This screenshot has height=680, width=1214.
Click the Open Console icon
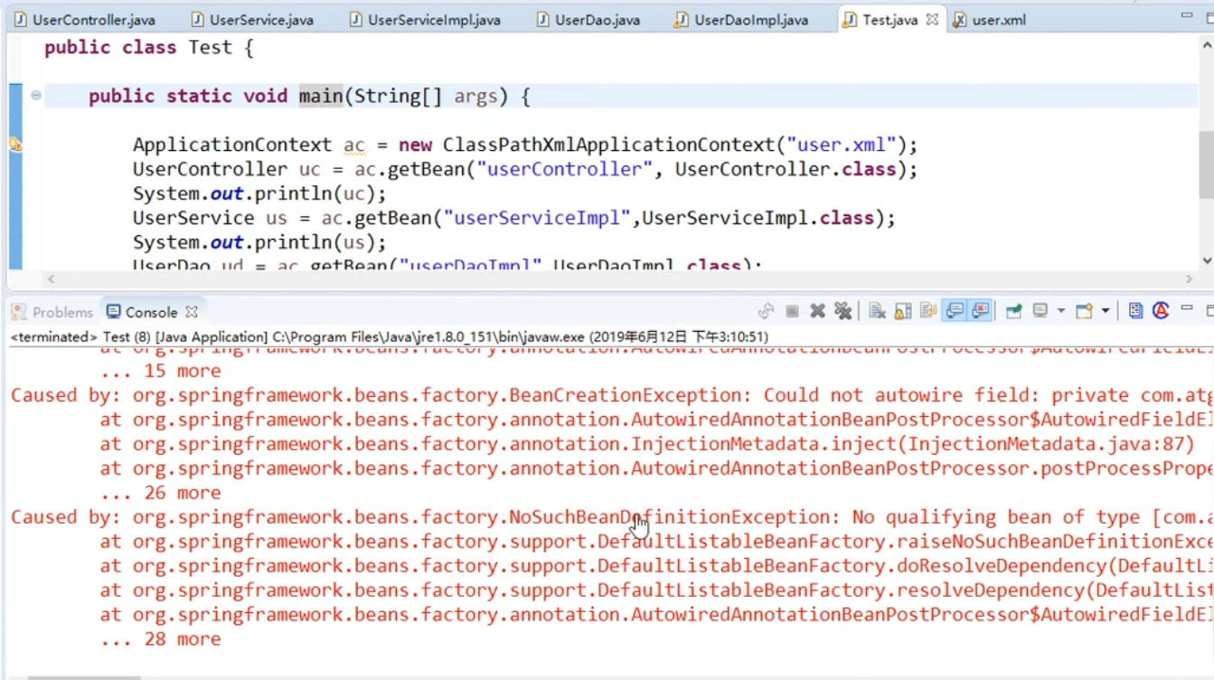pyautogui.click(x=1084, y=311)
